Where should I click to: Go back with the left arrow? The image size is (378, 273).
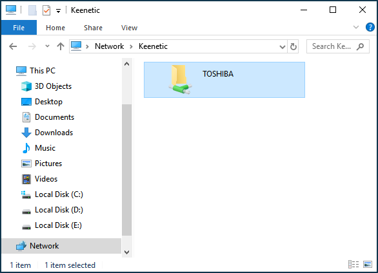click(13, 46)
